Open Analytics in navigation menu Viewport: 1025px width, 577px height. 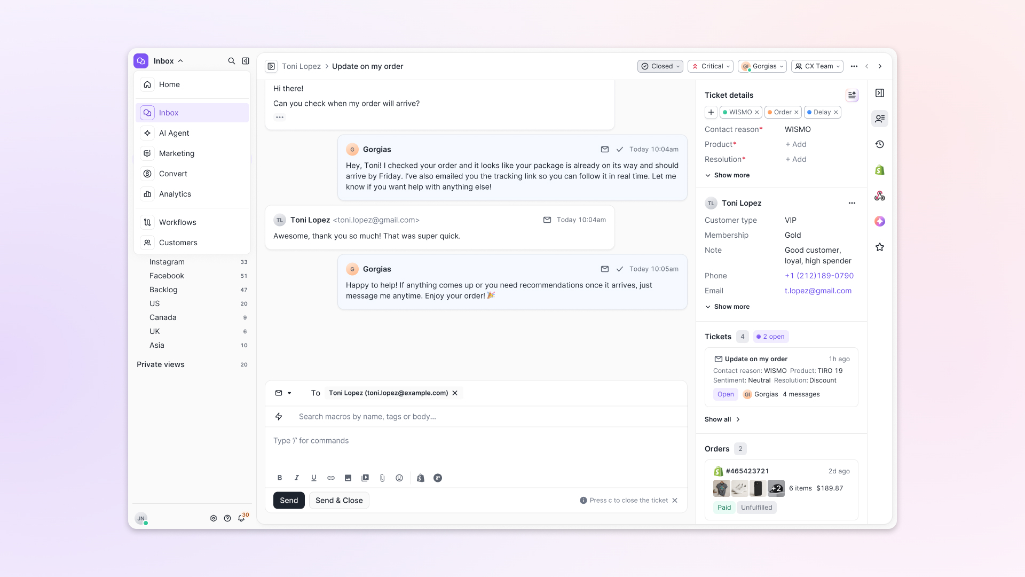(192, 194)
